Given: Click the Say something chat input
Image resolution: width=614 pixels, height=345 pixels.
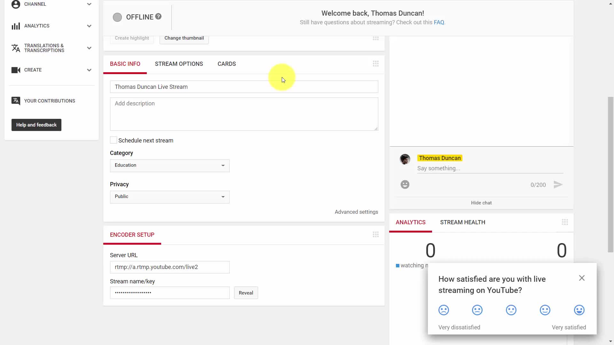Looking at the screenshot, I should pyautogui.click(x=490, y=168).
